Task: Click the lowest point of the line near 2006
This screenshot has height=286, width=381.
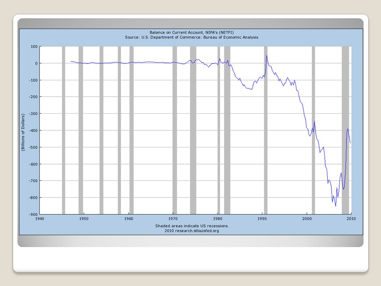Action: point(336,206)
